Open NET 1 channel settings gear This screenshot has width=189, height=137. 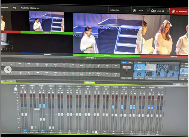60,88
